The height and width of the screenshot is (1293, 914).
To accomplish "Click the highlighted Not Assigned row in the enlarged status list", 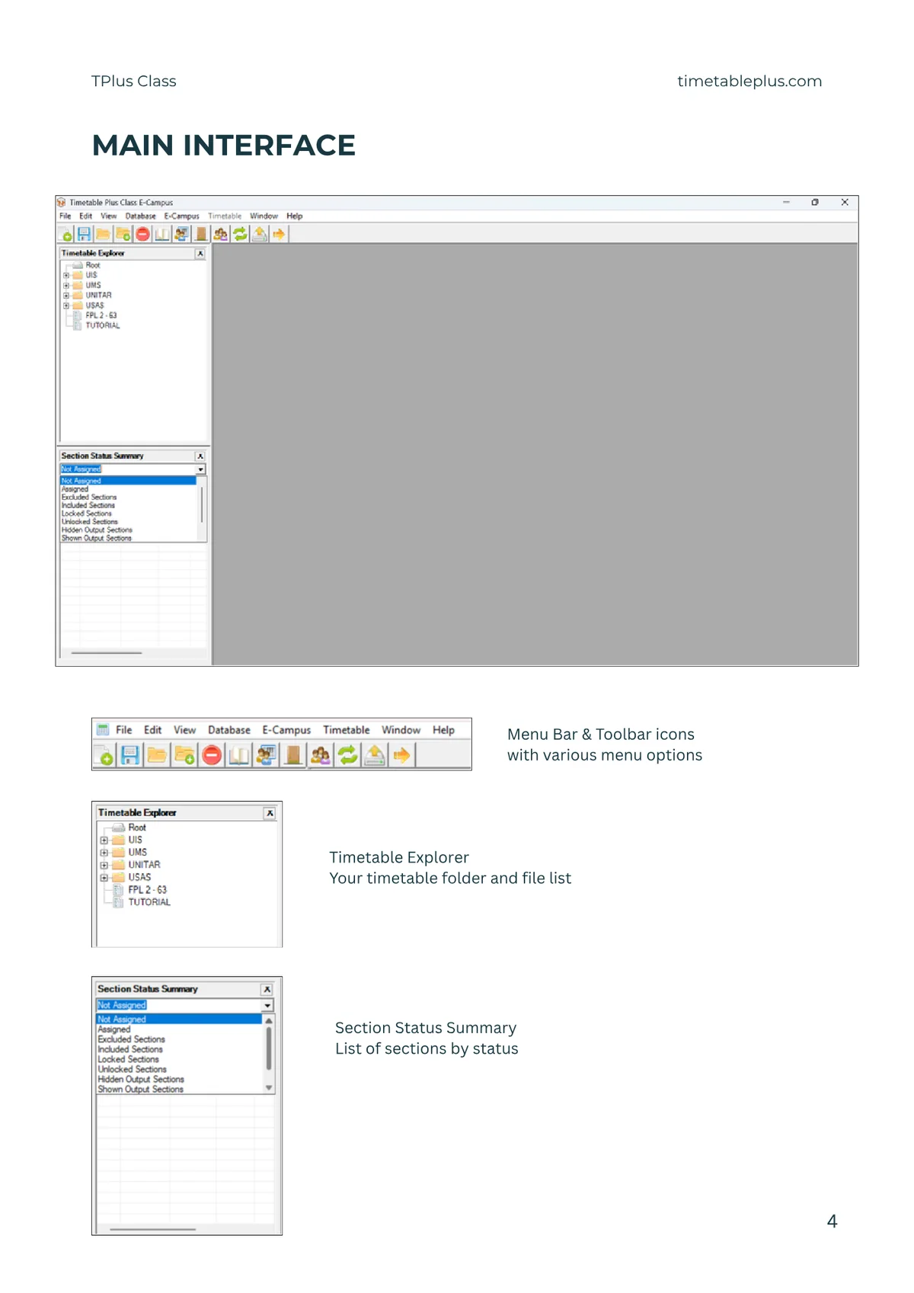I will click(x=179, y=1019).
